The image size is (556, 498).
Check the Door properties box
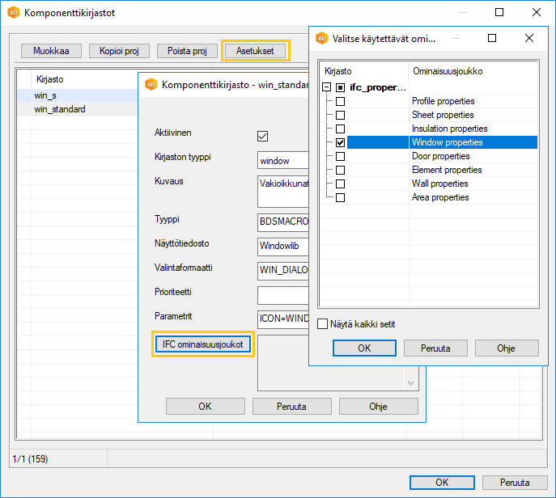(341, 156)
